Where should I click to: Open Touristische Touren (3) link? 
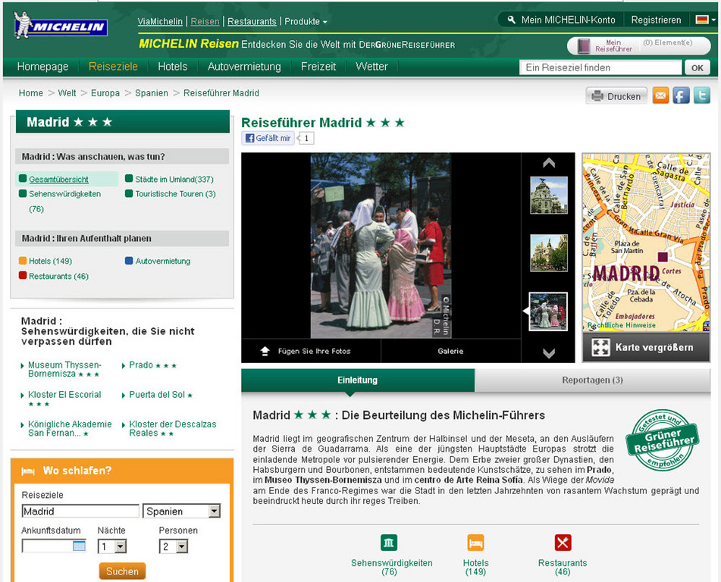tap(175, 194)
